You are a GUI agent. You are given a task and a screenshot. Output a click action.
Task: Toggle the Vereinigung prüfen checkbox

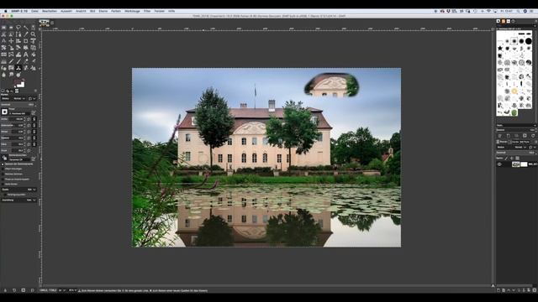[x=5, y=195]
